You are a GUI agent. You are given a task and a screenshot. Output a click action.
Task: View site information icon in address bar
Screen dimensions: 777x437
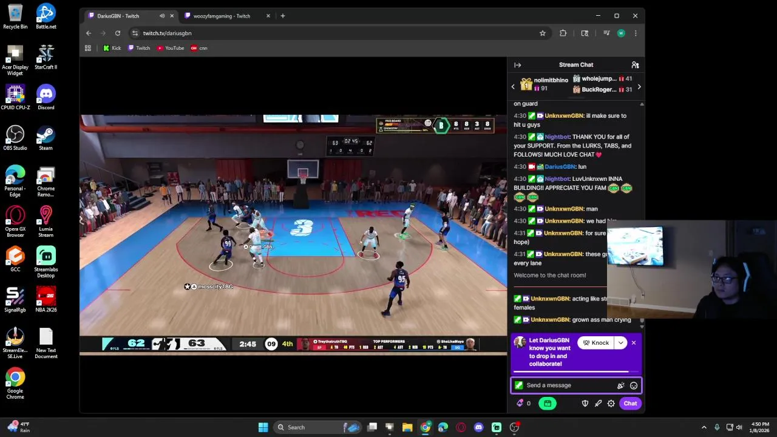(135, 33)
